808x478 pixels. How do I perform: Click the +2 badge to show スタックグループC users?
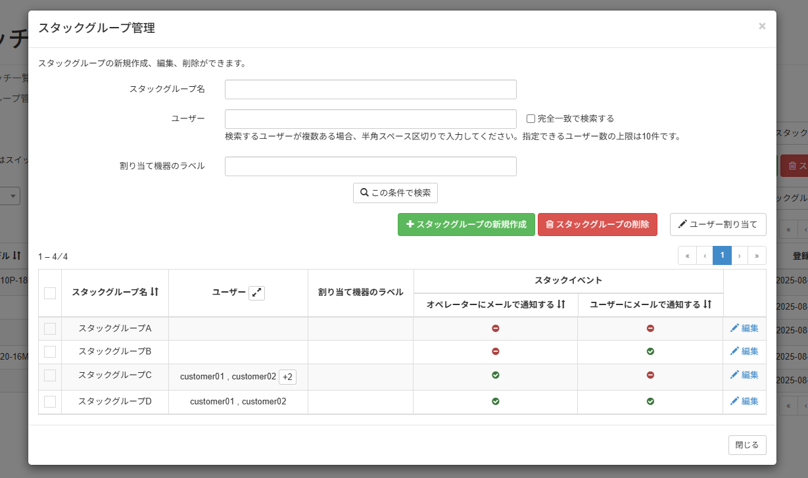click(x=287, y=376)
